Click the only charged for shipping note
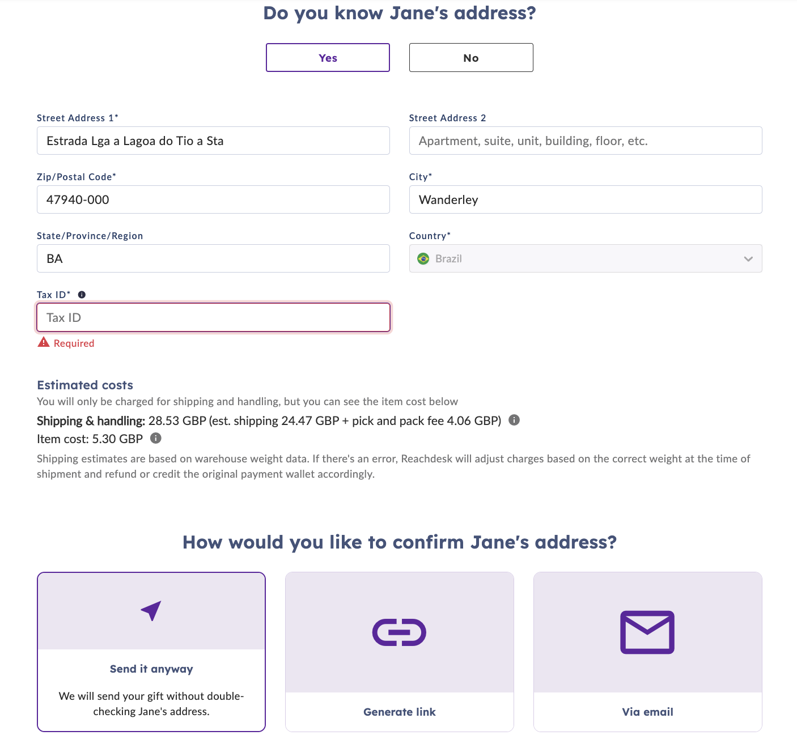This screenshot has height=748, width=797. point(247,402)
